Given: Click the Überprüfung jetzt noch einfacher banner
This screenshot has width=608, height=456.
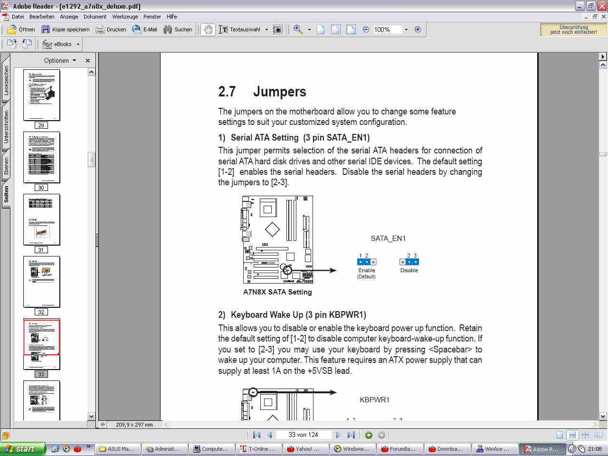Looking at the screenshot, I should (x=573, y=29).
